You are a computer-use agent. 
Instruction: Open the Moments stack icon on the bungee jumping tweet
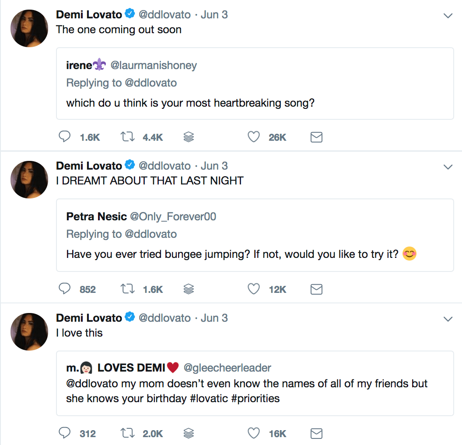(x=189, y=289)
